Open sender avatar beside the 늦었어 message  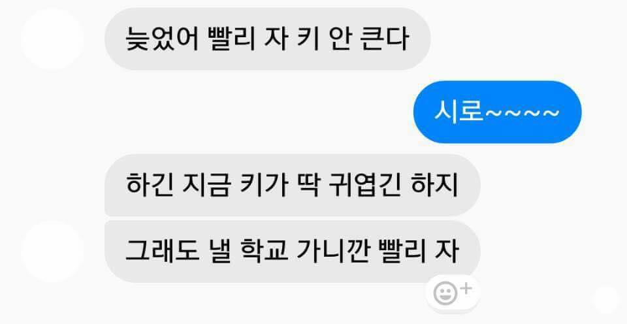point(52,39)
